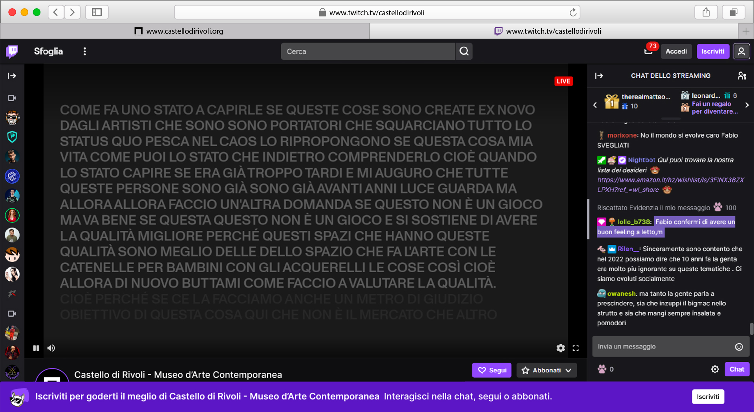Collapse the stream chat panel
This screenshot has width=754, height=412.
(x=599, y=76)
